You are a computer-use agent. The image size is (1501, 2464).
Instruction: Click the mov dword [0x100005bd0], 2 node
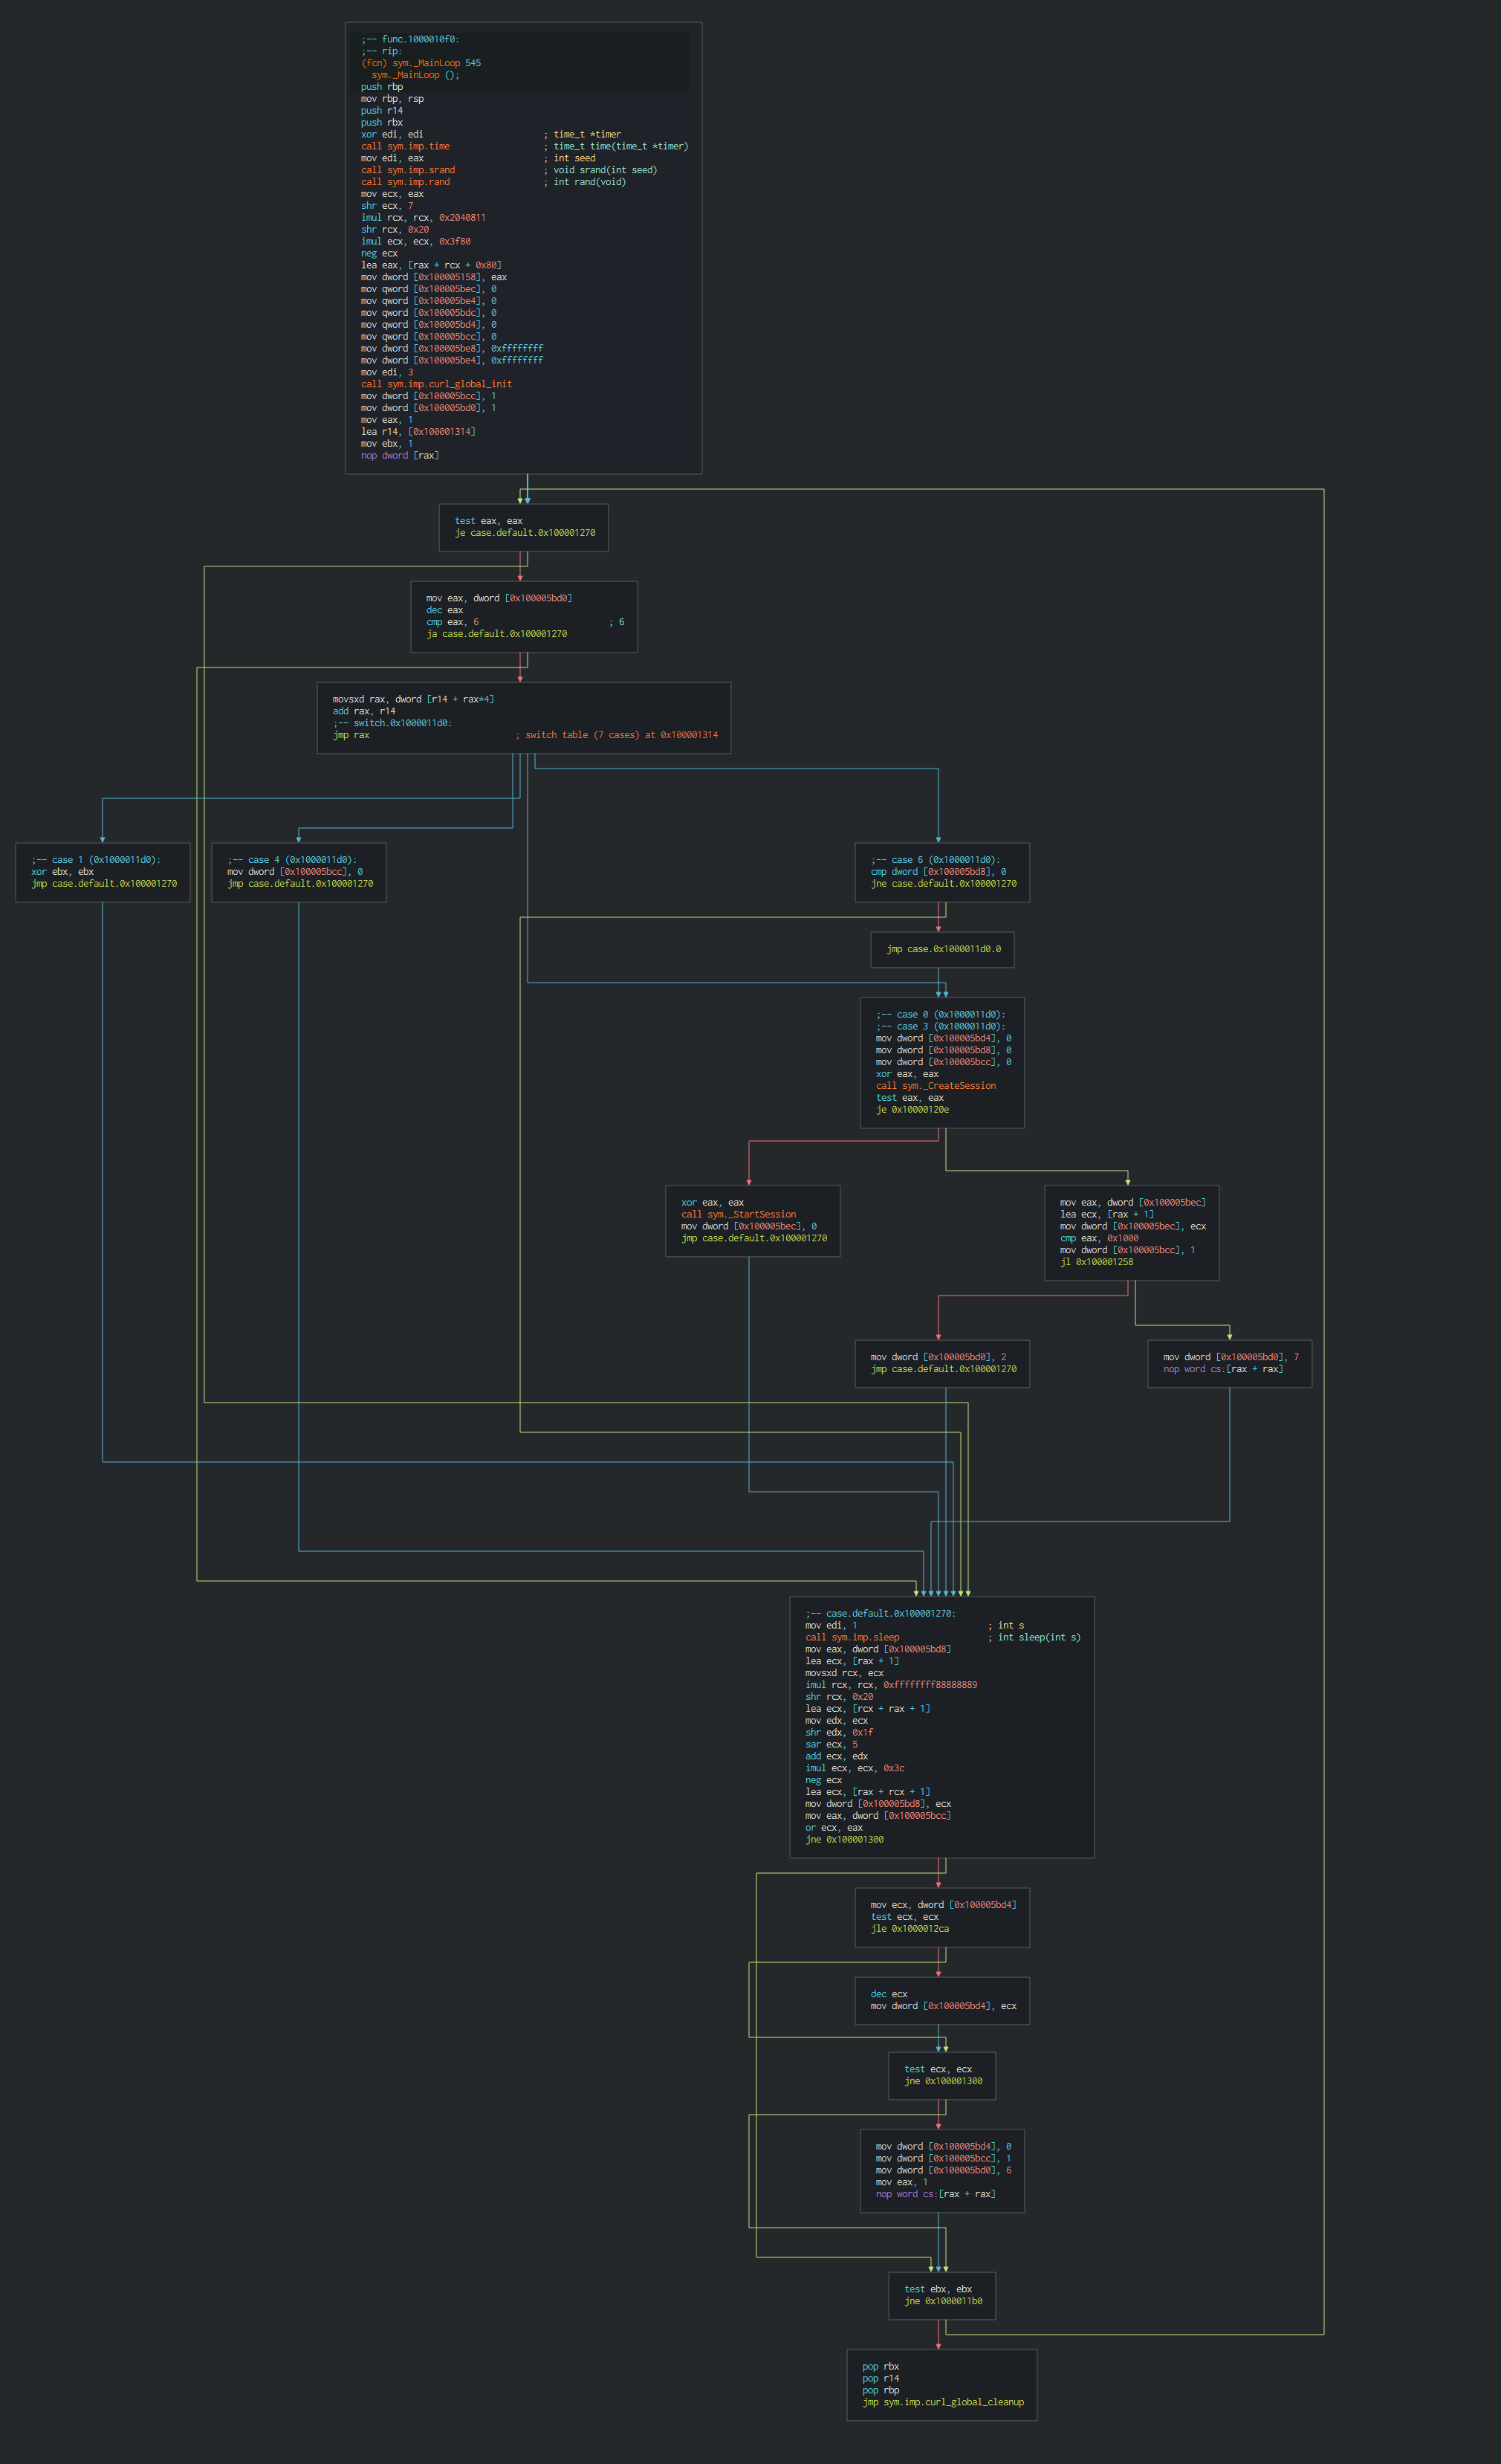(942, 1363)
